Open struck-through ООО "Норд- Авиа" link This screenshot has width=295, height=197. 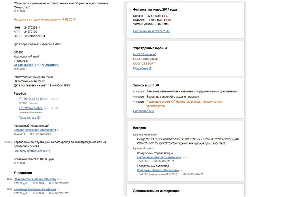pyautogui.click(x=146, y=59)
